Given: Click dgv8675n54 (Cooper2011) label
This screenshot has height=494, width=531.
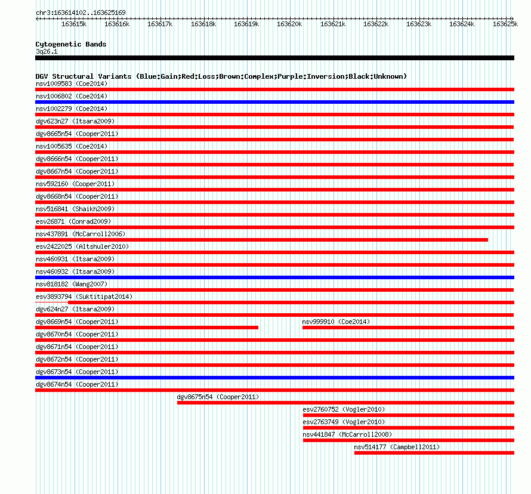Looking at the screenshot, I should 218,397.
